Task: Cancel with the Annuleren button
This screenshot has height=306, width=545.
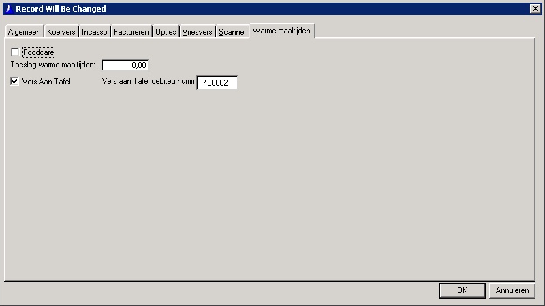Action: 512,290
